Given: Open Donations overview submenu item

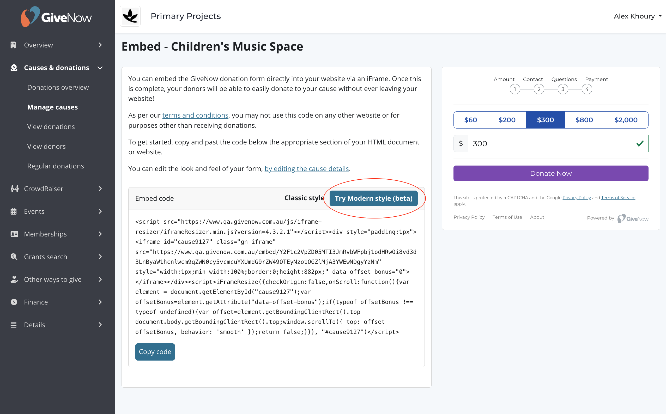Looking at the screenshot, I should 58,87.
